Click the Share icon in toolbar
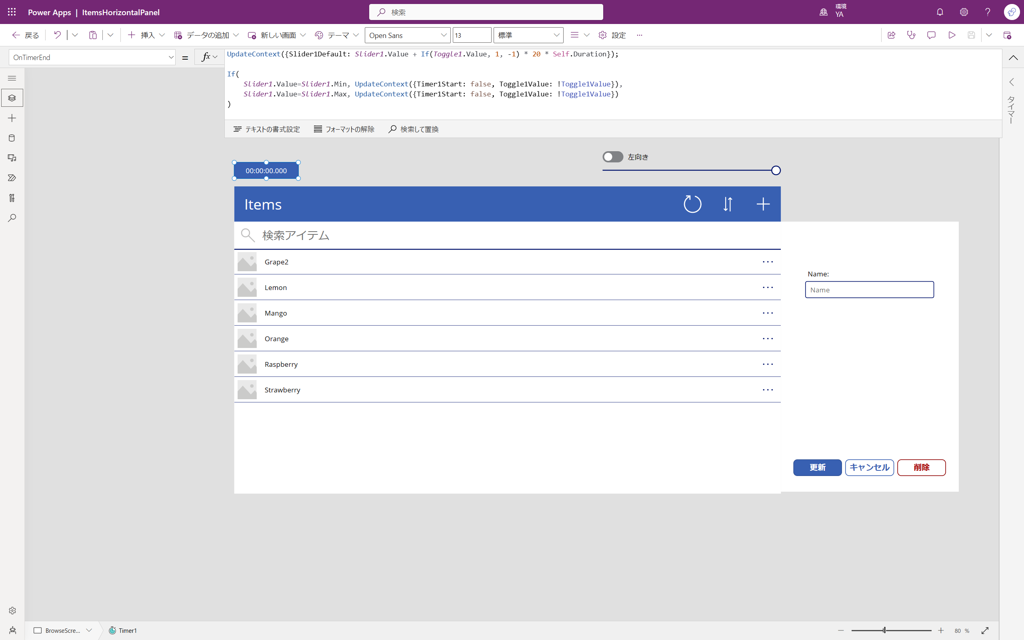This screenshot has width=1024, height=640. 891,35
